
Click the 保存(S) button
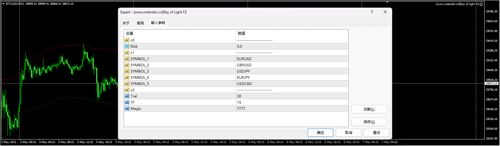tap(369, 122)
